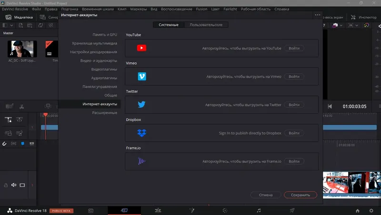
Task: Open the Рабочая область menu
Action: [x=256, y=9]
